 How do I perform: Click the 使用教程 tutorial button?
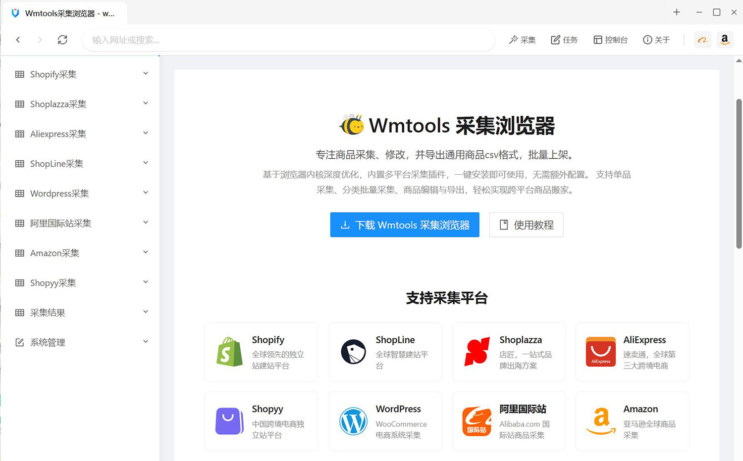pyautogui.click(x=526, y=225)
